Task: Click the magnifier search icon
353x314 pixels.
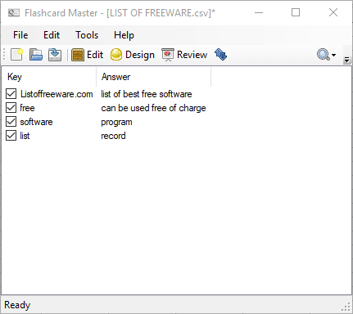Action: (x=324, y=55)
